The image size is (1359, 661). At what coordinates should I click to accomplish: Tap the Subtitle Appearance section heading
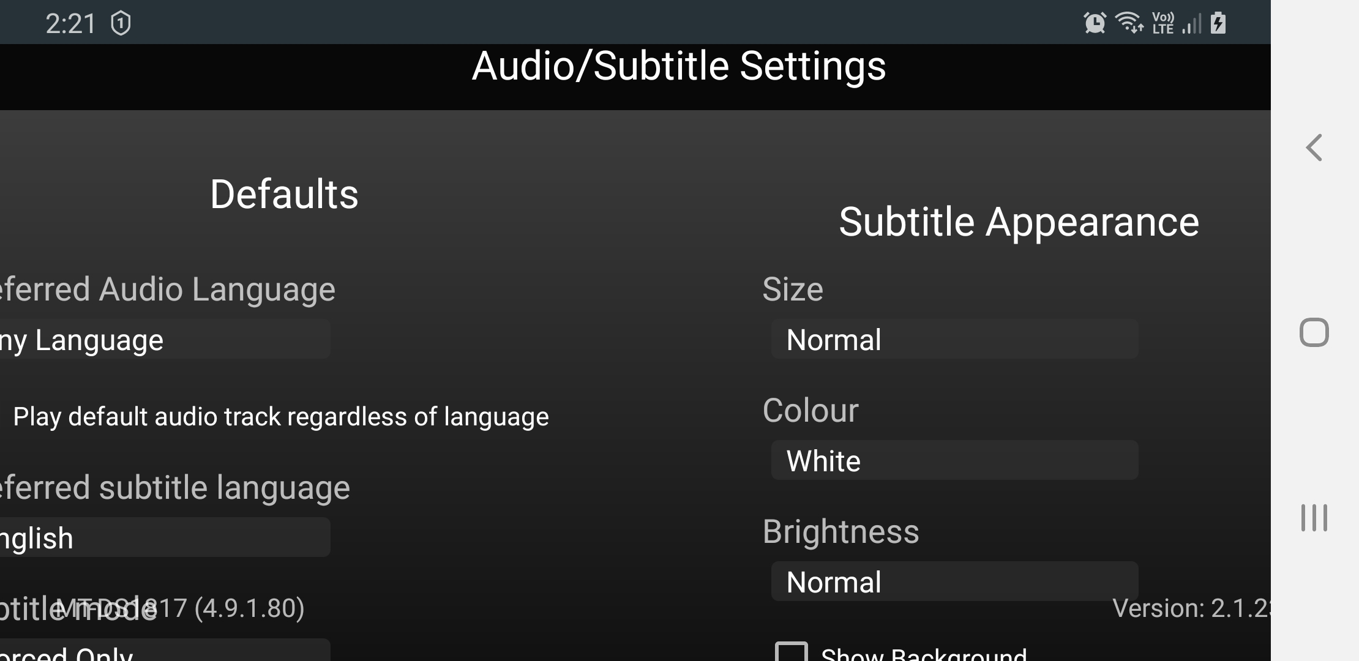[x=1019, y=222]
